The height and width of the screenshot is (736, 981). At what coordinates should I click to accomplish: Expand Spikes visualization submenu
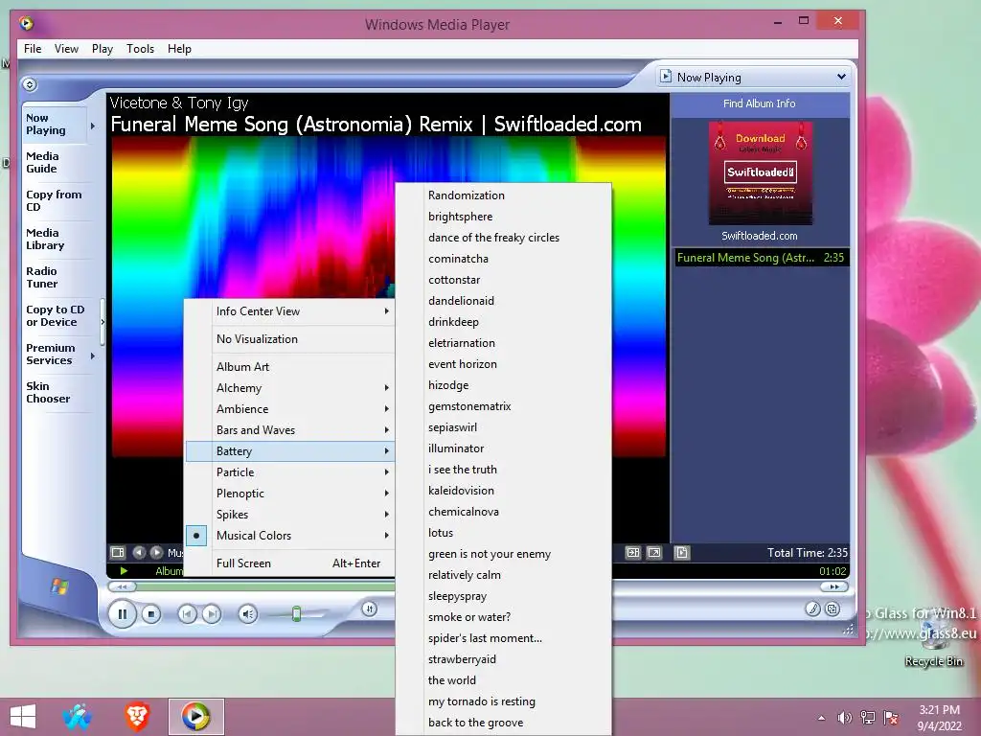coord(290,515)
